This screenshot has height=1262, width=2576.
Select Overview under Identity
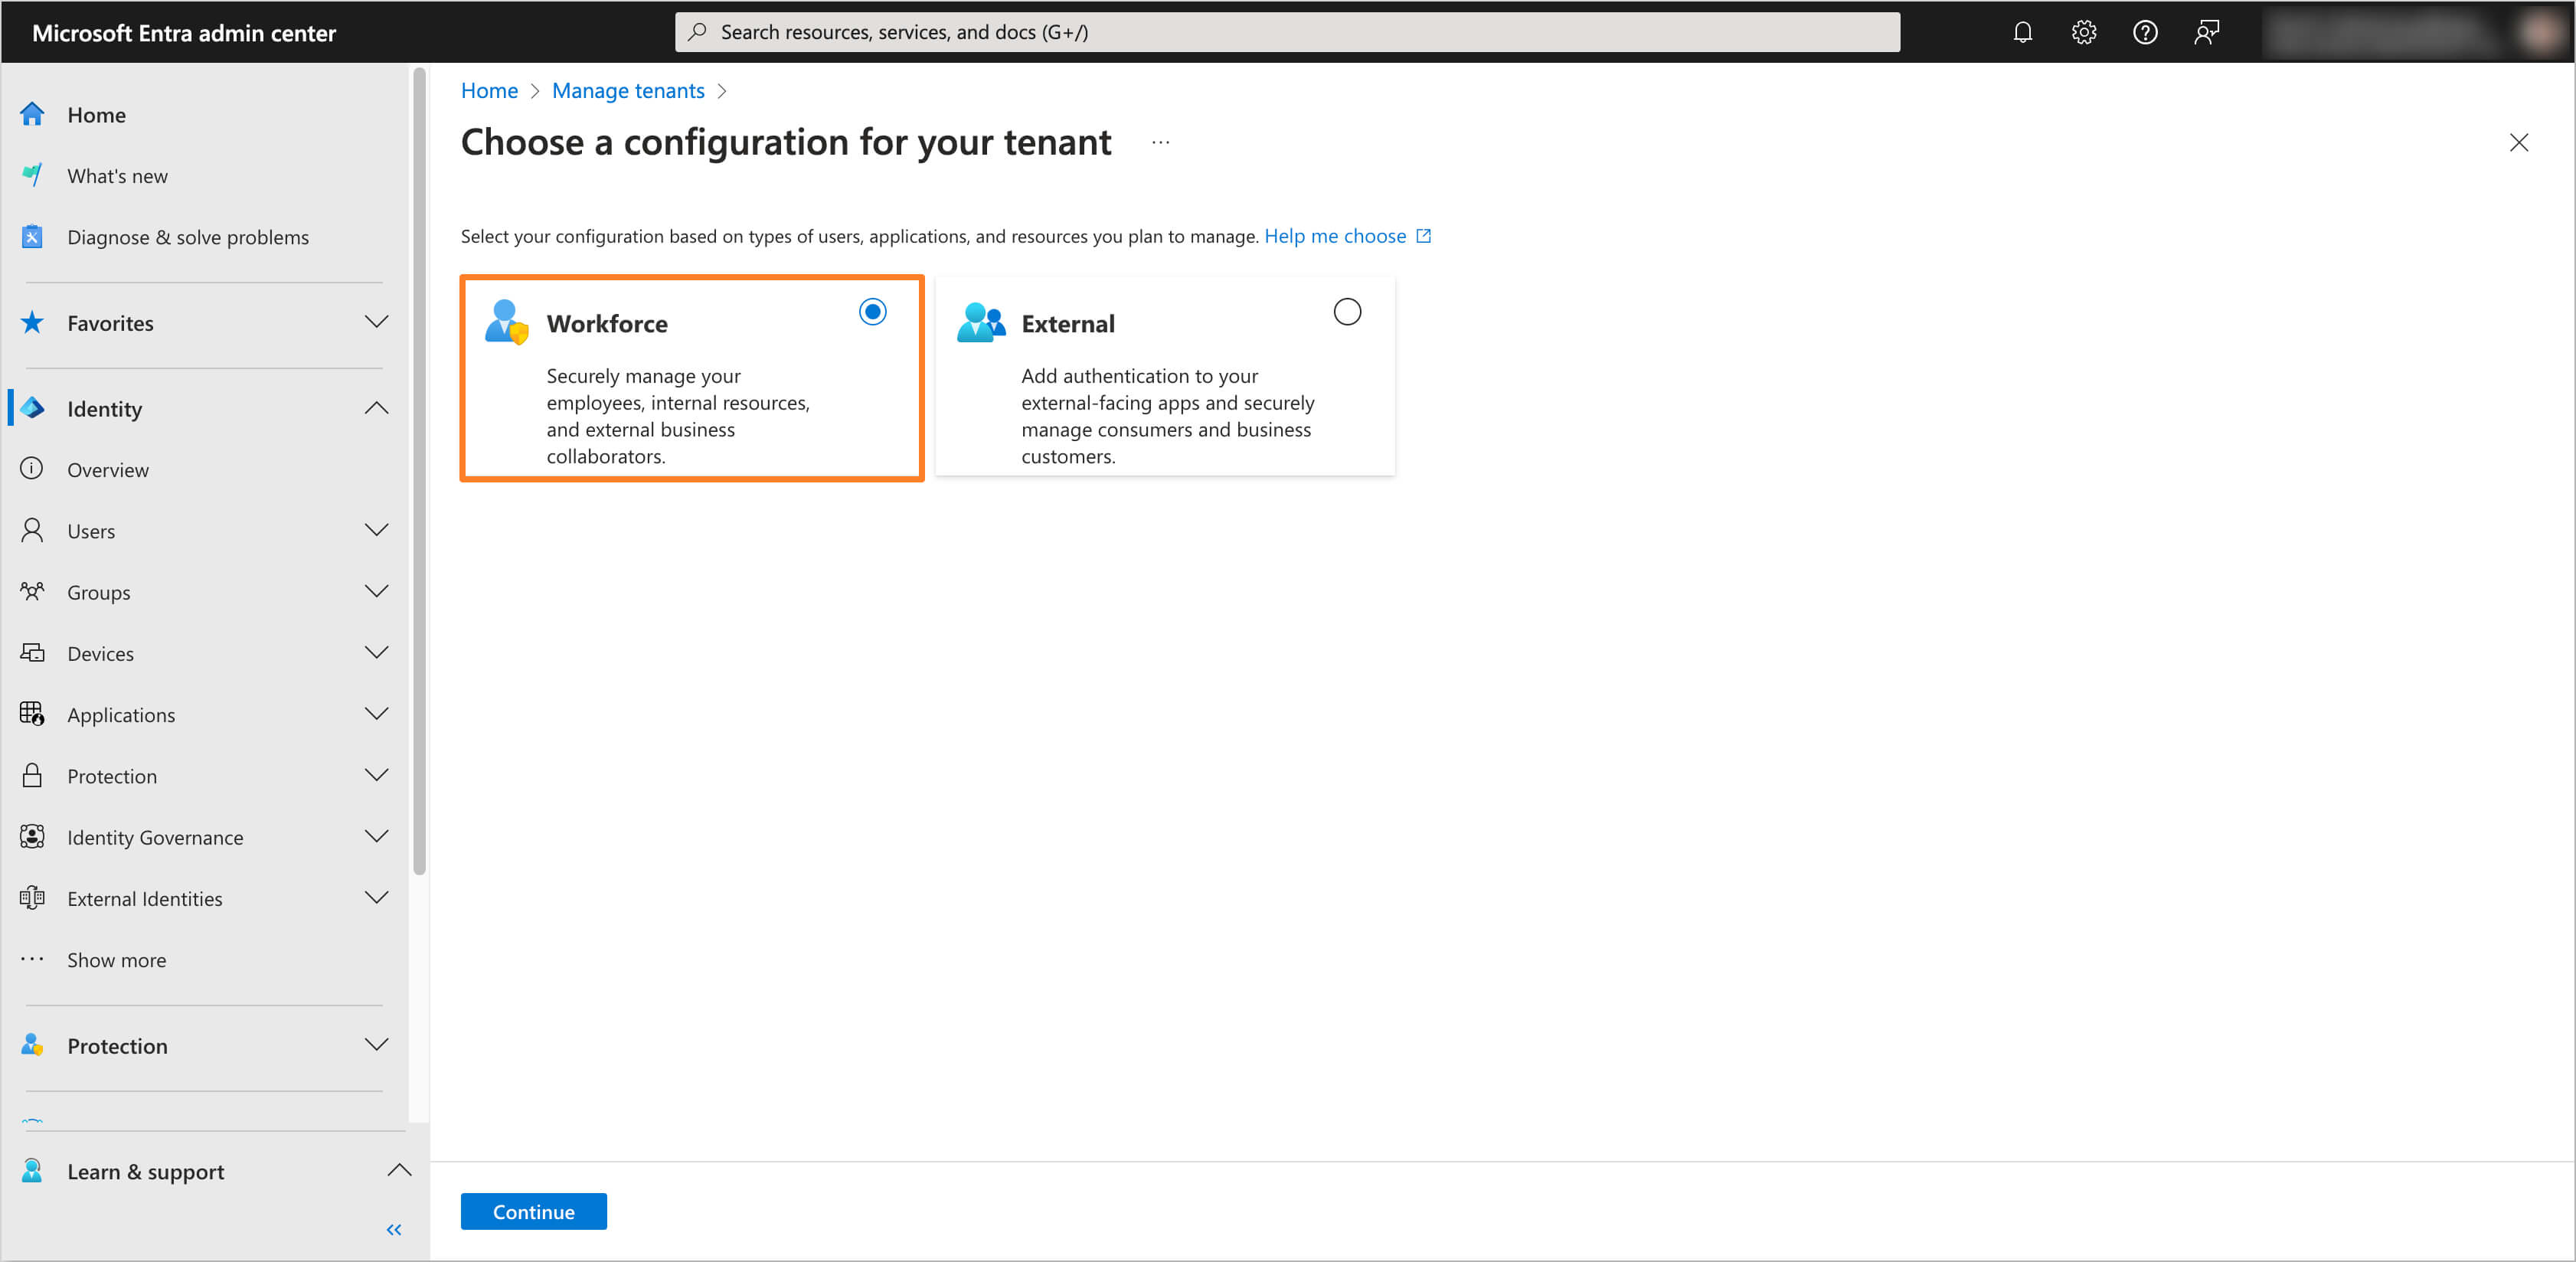(x=108, y=469)
